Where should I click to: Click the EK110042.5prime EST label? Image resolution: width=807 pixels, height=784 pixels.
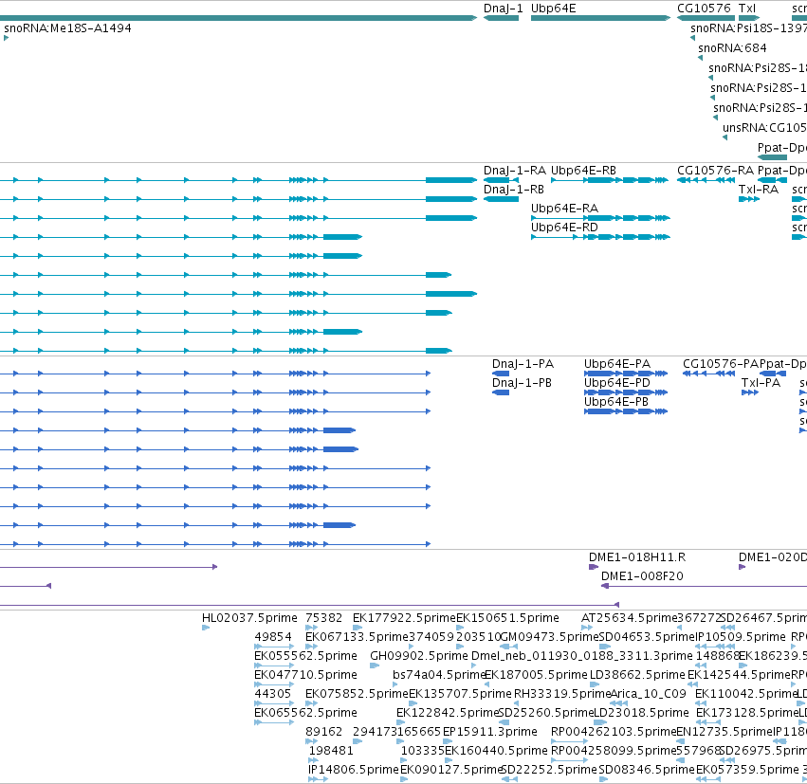click(x=746, y=694)
